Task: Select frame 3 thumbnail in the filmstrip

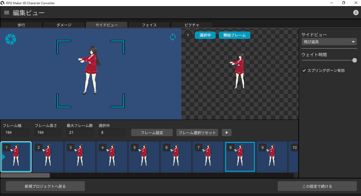Action: coord(80,157)
